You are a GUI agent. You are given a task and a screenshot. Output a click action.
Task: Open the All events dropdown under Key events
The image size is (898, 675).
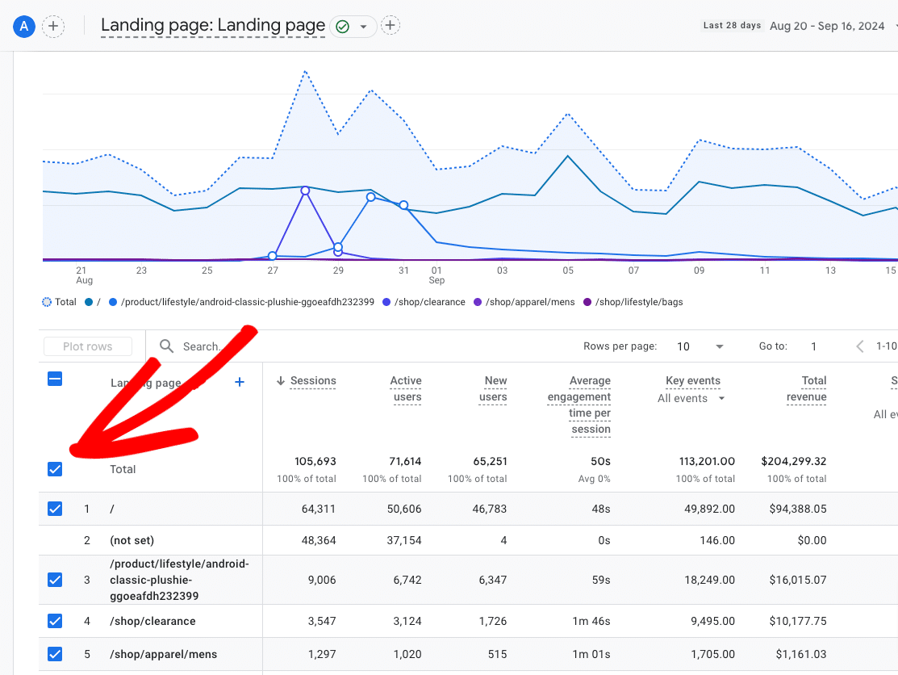pyautogui.click(x=689, y=398)
